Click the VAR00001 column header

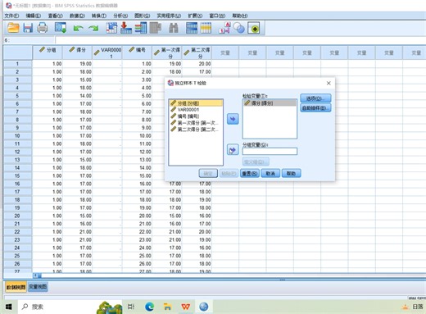(x=107, y=52)
